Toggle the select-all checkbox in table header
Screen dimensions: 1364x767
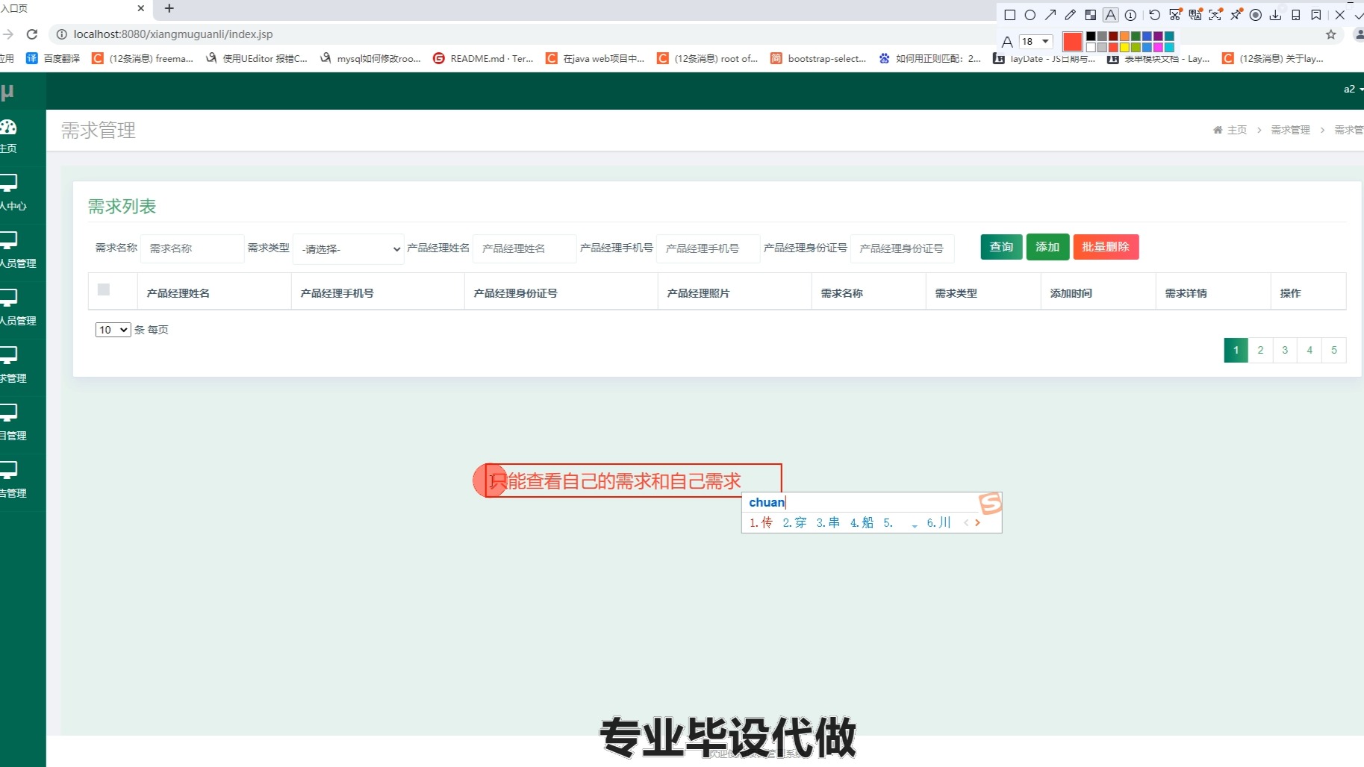click(x=104, y=289)
